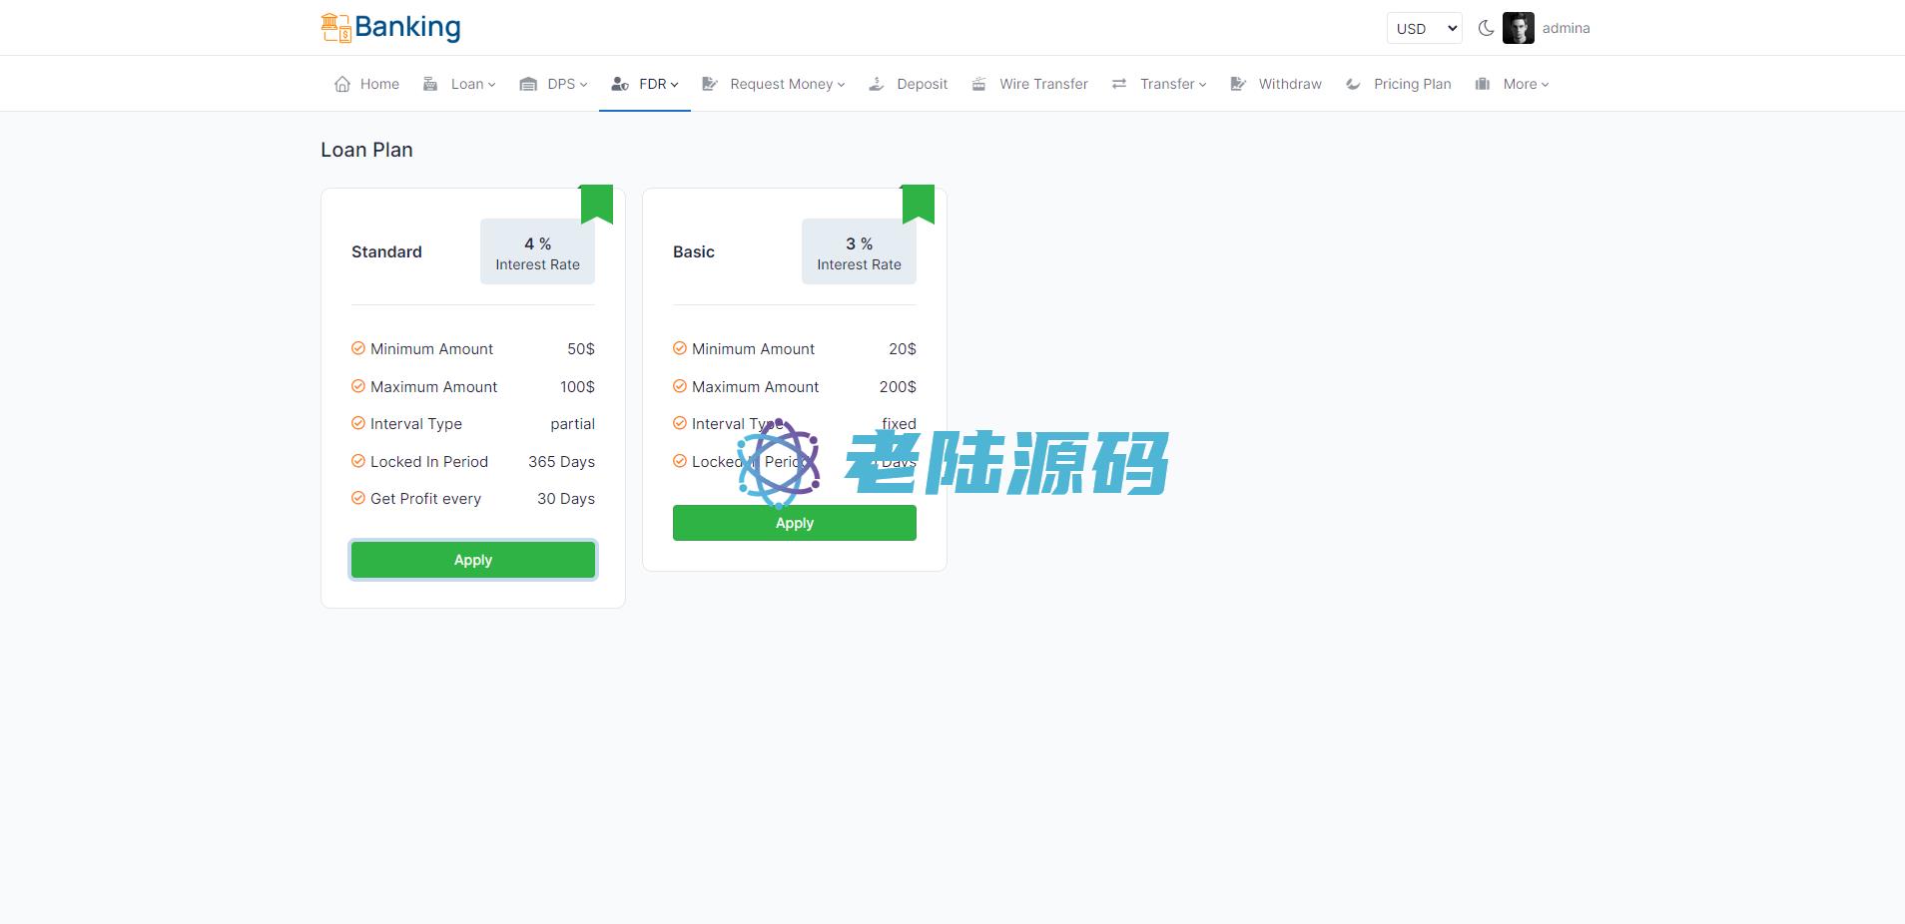The image size is (1905, 924).
Task: Expand the DPS menu dropdown
Action: [x=566, y=84]
